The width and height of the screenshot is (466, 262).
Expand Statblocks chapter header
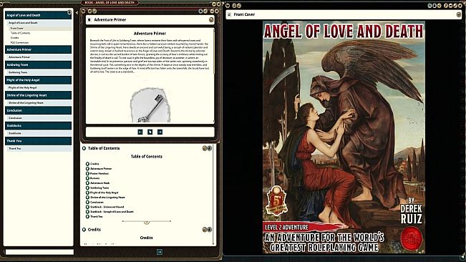click(38, 126)
